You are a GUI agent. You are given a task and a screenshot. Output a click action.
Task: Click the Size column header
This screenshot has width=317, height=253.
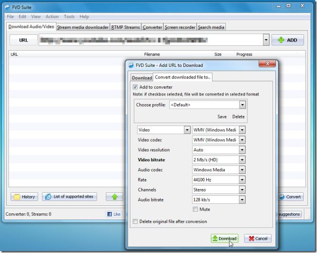218,54
